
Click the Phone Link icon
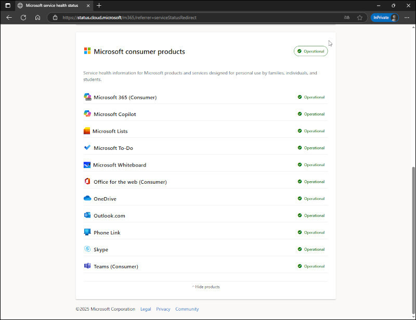coord(87,232)
